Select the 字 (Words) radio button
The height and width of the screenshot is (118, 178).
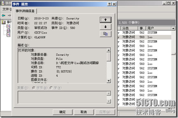pos(51,88)
